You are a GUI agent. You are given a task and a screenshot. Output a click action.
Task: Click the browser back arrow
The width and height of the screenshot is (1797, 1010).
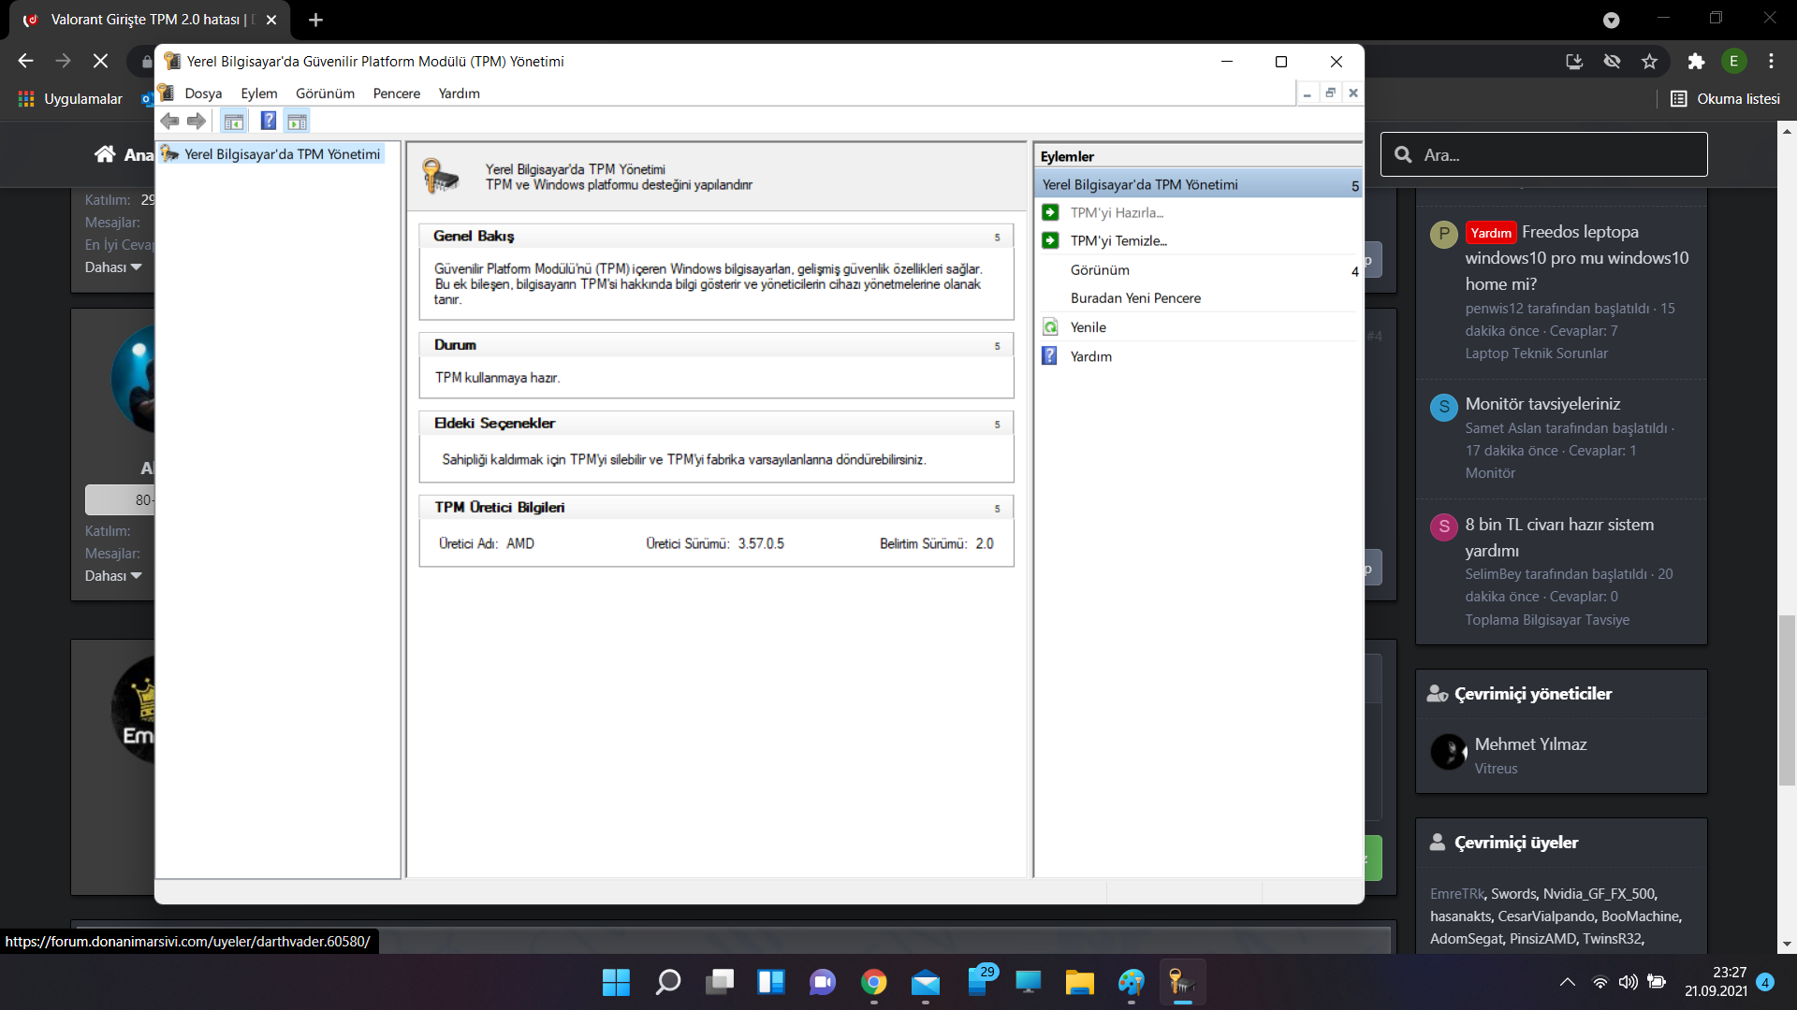tap(26, 61)
